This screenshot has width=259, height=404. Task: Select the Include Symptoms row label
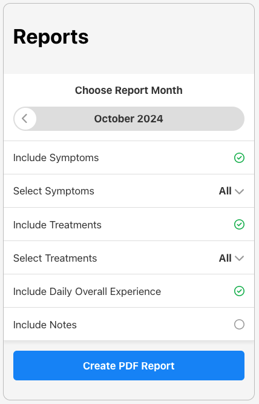point(56,157)
